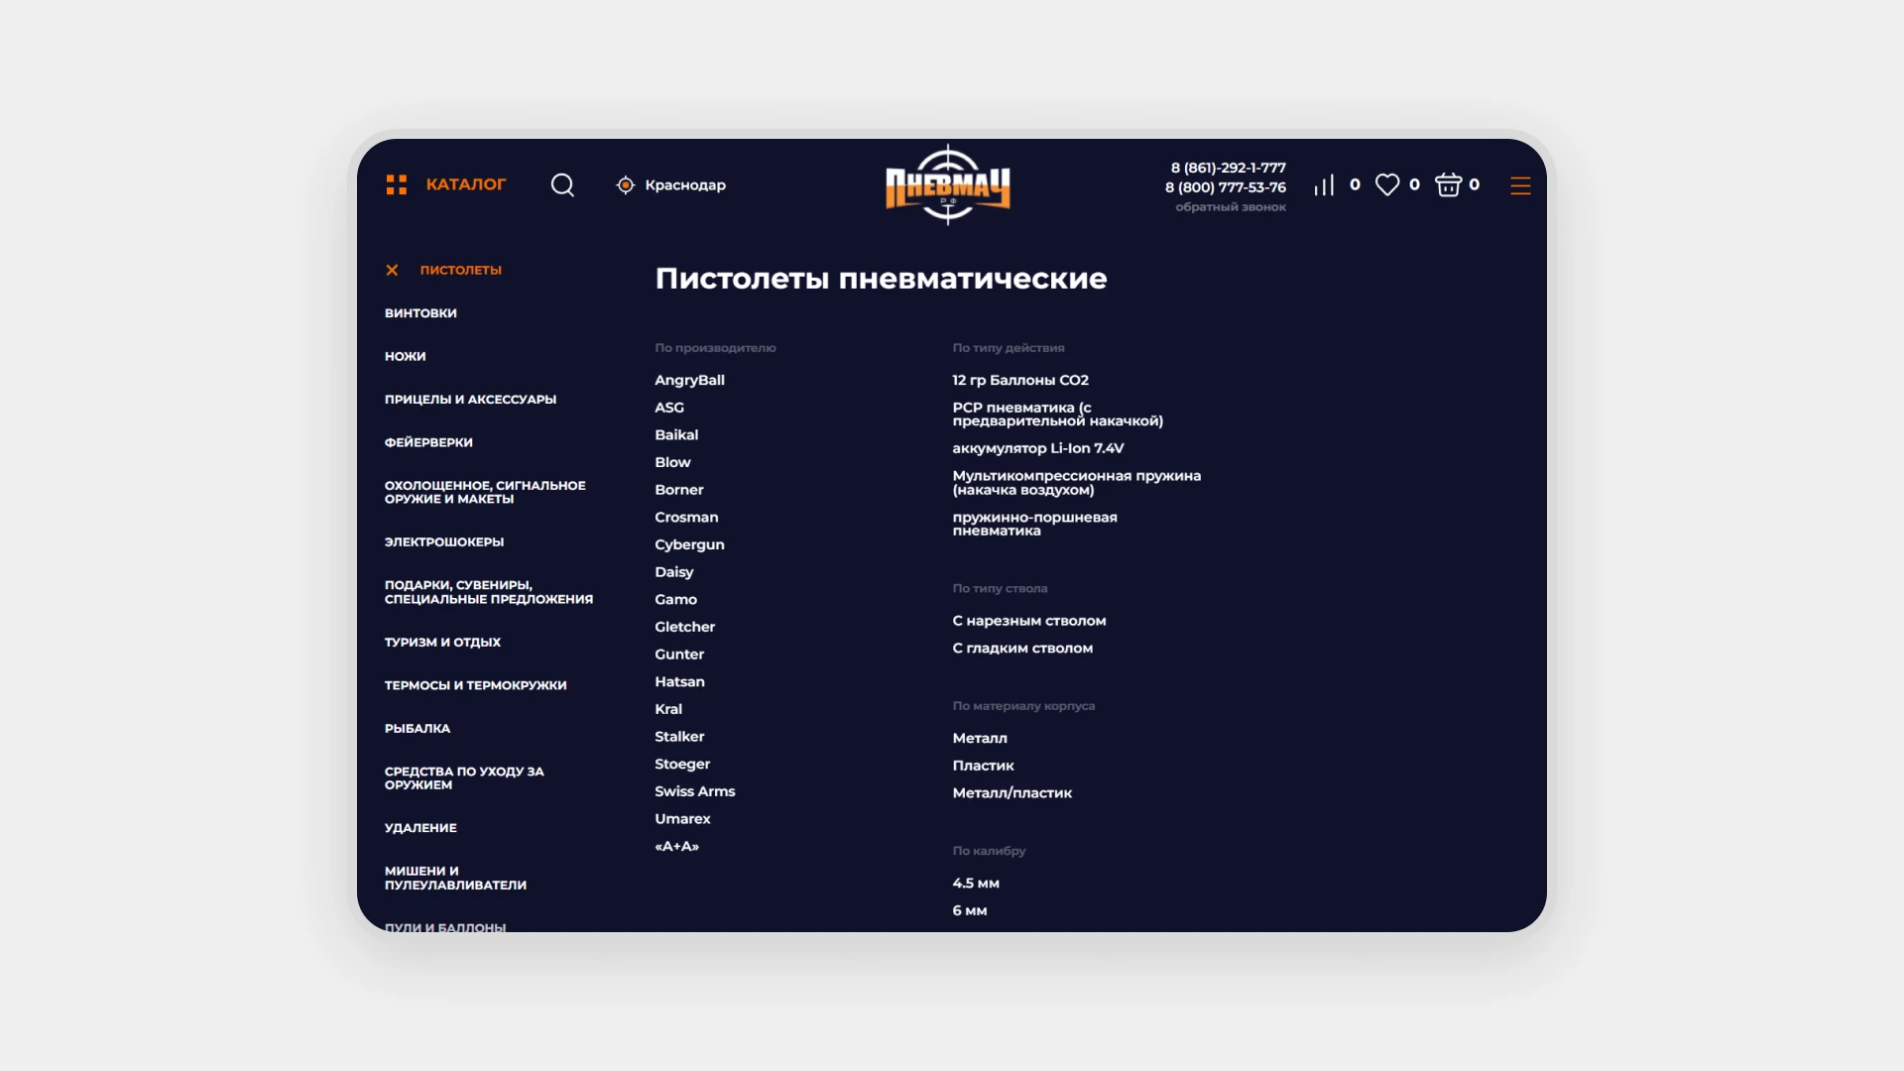Open the shopping basket icon
This screenshot has height=1071, width=1904.
pos(1448,185)
